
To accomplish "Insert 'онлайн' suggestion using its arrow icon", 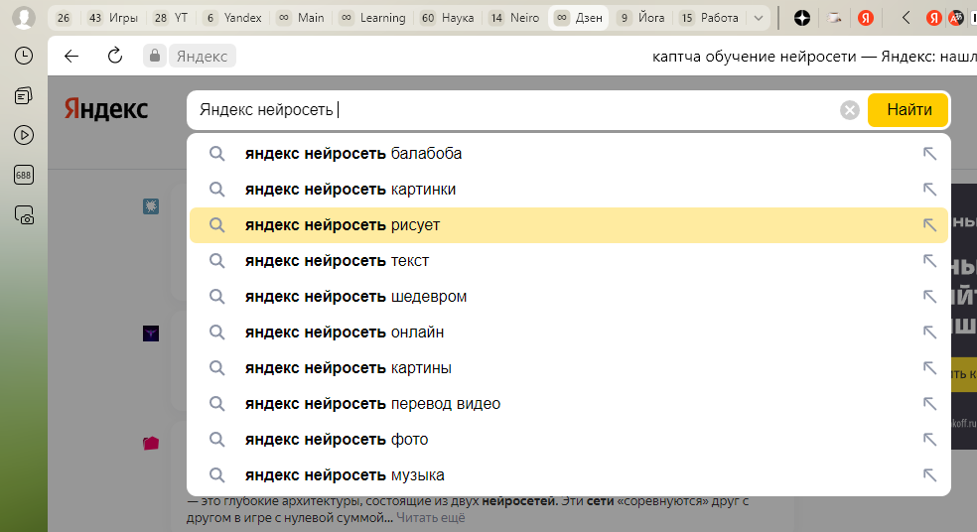I will [929, 332].
